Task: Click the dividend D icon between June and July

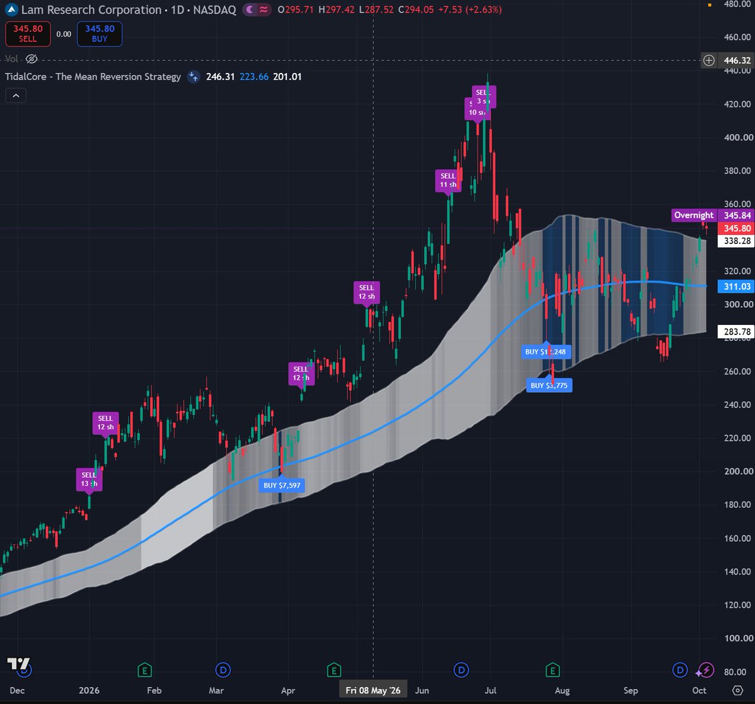Action: pyautogui.click(x=462, y=670)
